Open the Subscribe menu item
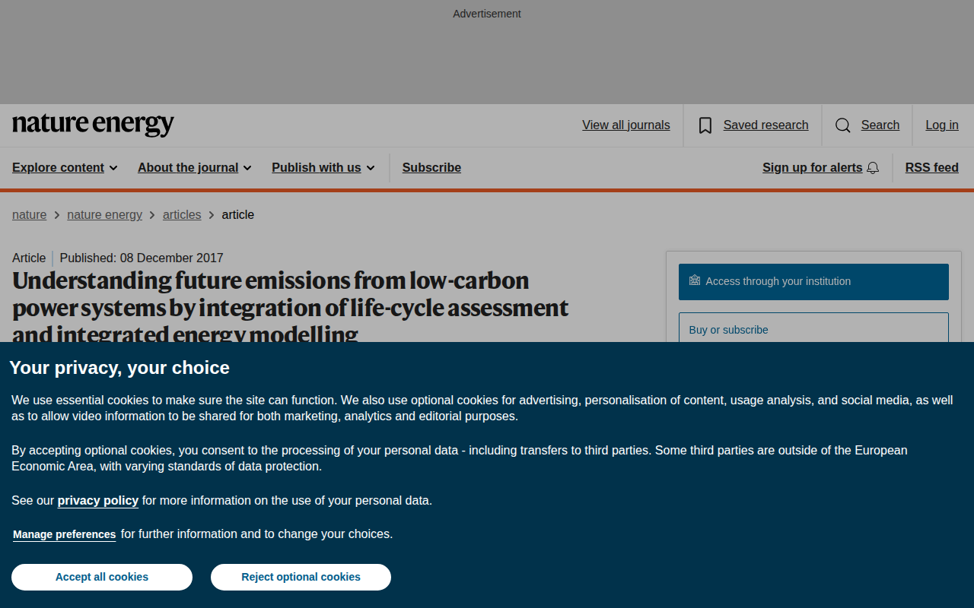 pos(431,168)
